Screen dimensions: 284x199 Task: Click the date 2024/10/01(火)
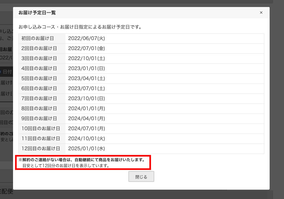pyautogui.click(x=87, y=139)
